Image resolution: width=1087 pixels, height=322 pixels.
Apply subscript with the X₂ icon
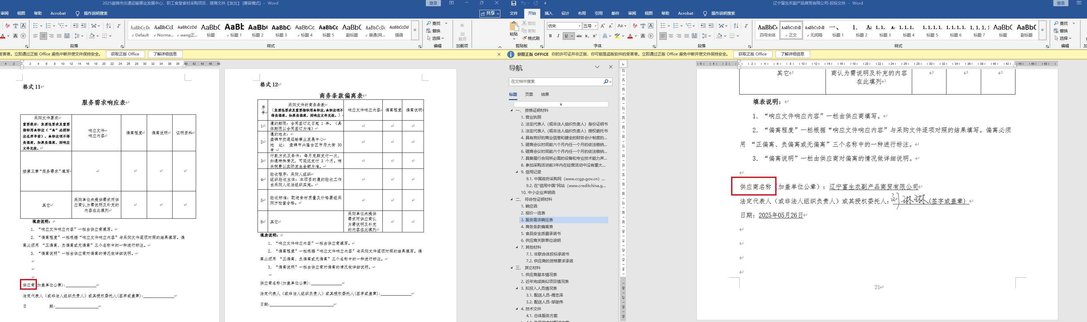[x=587, y=36]
